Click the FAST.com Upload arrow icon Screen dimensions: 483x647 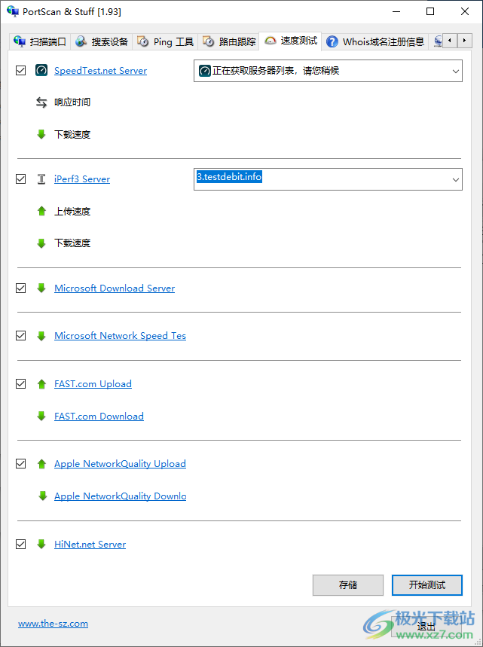pos(41,384)
